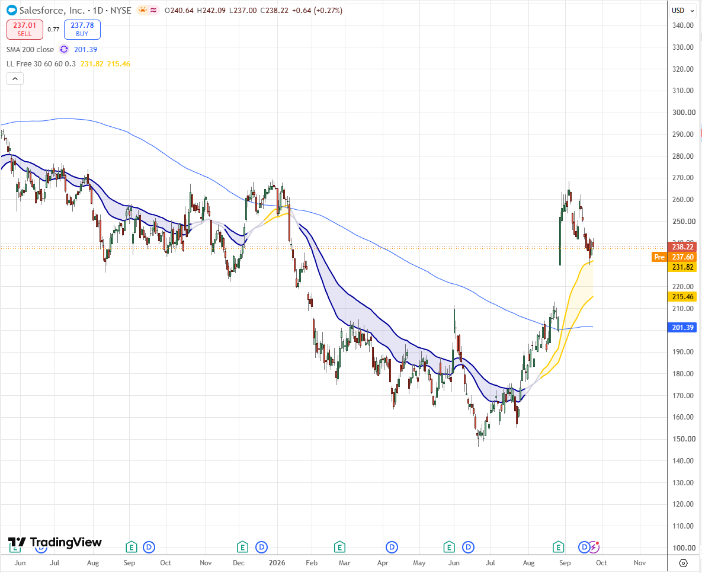Screen dimensions: 702x573
Task: Click the 300.00 label on the price axis
Action: 684,113
